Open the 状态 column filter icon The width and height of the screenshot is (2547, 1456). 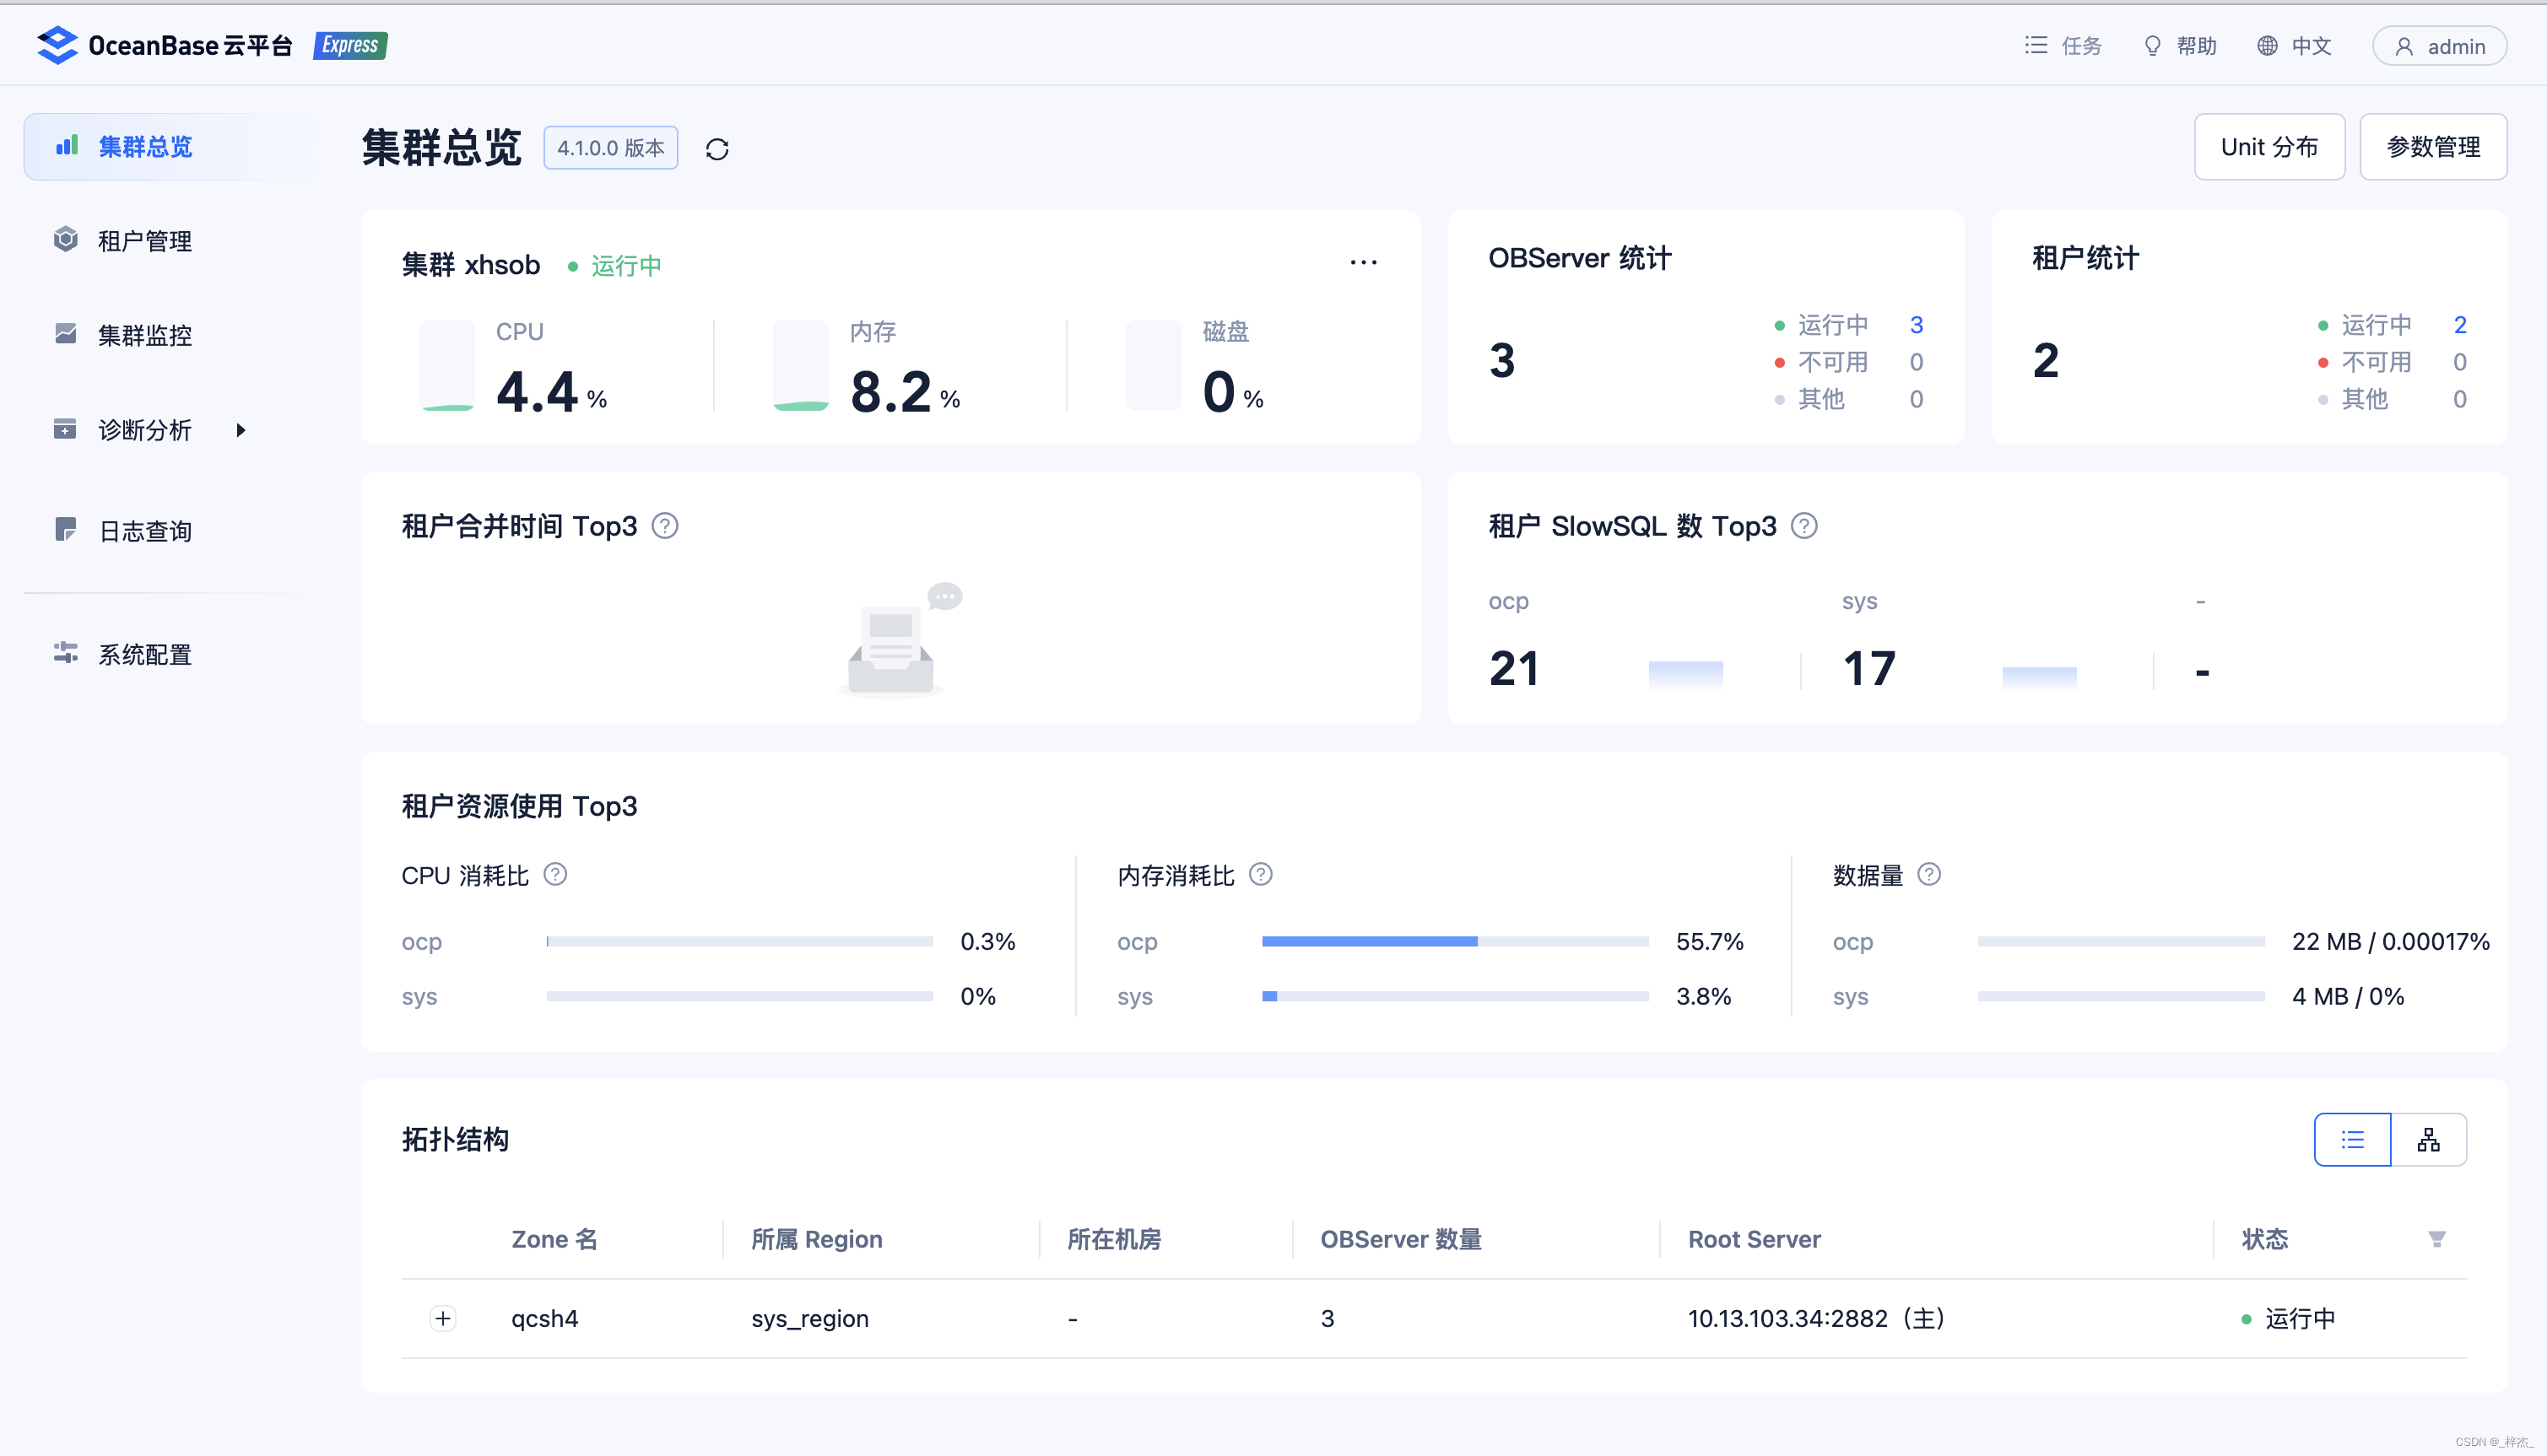pyautogui.click(x=2436, y=1239)
